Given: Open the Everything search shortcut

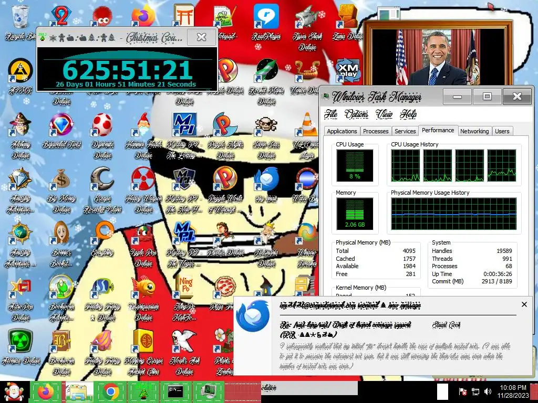Looking at the screenshot, I should point(102,233).
